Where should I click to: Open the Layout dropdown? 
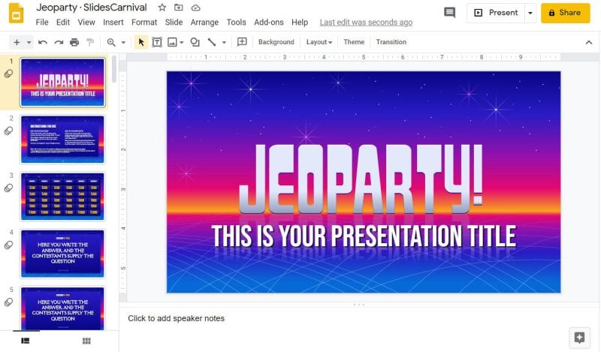coord(319,42)
